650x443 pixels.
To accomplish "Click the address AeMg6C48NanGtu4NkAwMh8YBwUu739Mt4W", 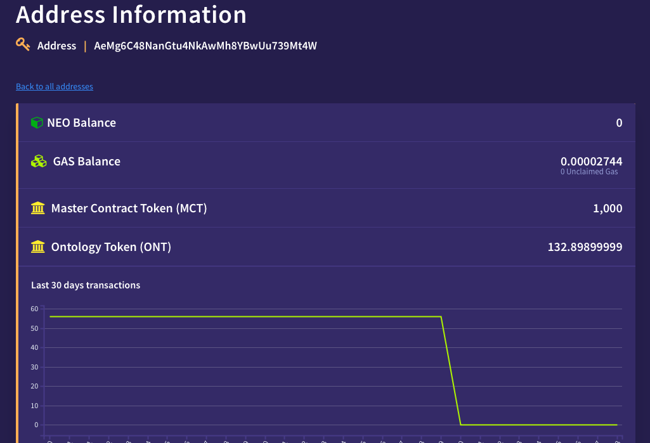I will (205, 46).
